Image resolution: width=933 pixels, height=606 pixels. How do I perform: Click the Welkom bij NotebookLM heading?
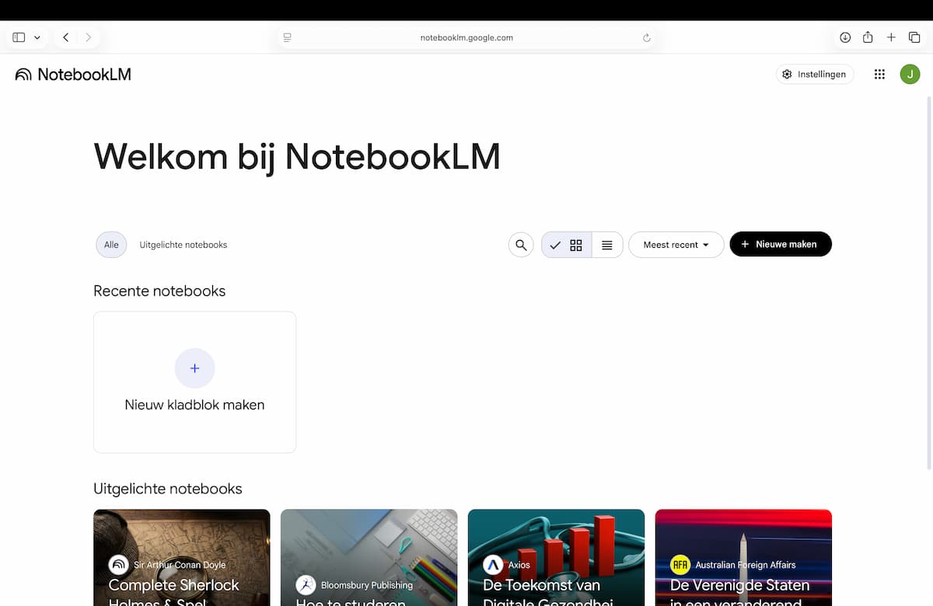click(x=297, y=157)
